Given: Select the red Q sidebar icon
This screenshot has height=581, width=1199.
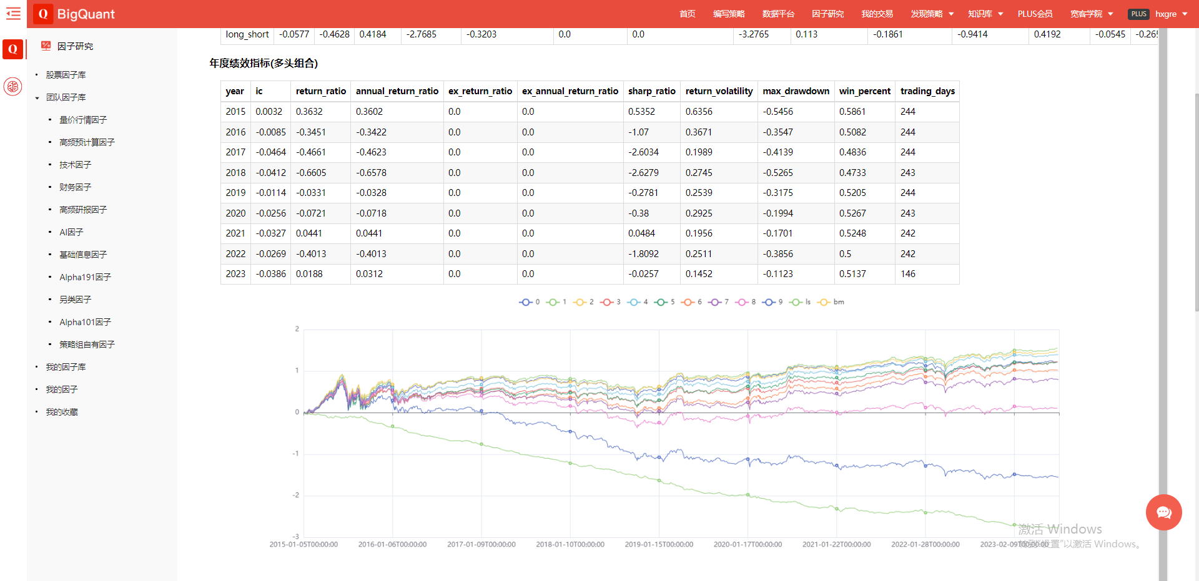Looking at the screenshot, I should [12, 49].
